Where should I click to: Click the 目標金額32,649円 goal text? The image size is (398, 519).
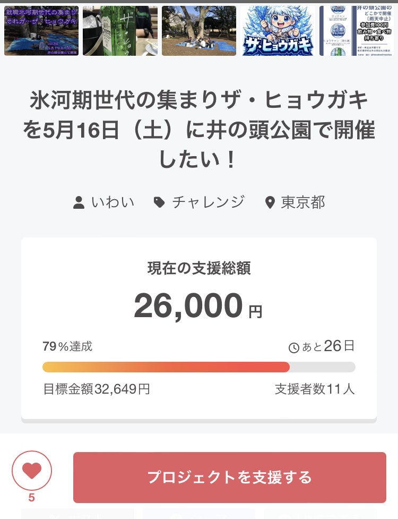click(96, 389)
